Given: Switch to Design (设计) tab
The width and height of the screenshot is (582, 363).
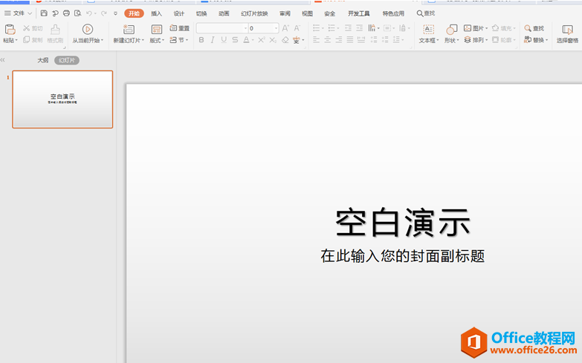Looking at the screenshot, I should point(179,13).
